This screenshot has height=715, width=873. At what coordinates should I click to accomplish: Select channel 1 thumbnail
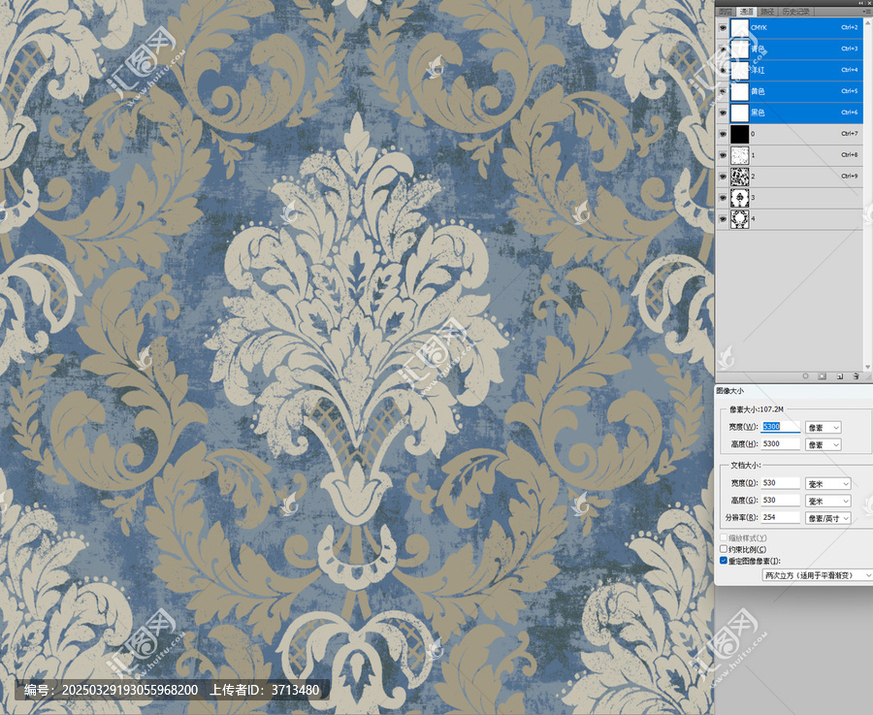(739, 155)
